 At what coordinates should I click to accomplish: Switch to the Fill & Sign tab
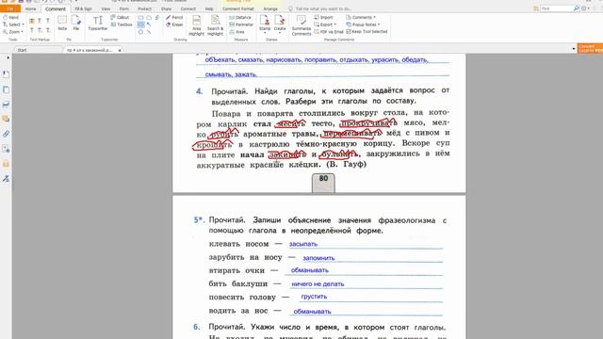[x=83, y=8]
